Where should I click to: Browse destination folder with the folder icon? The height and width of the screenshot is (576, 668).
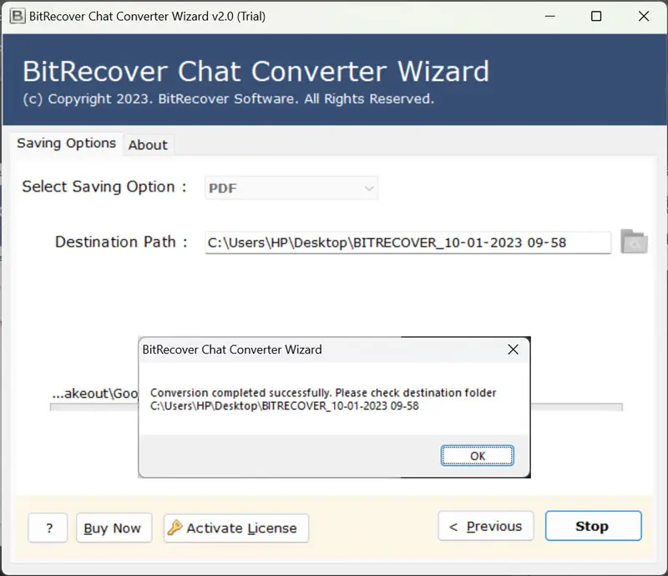tap(634, 242)
